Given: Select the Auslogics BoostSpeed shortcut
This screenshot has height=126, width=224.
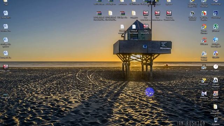Looking at the screenshot, I should pos(216,42).
